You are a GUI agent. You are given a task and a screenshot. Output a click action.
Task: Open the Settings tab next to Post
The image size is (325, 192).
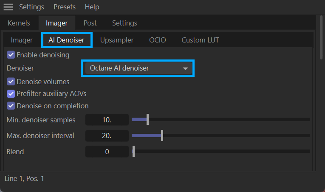pyautogui.click(x=124, y=23)
